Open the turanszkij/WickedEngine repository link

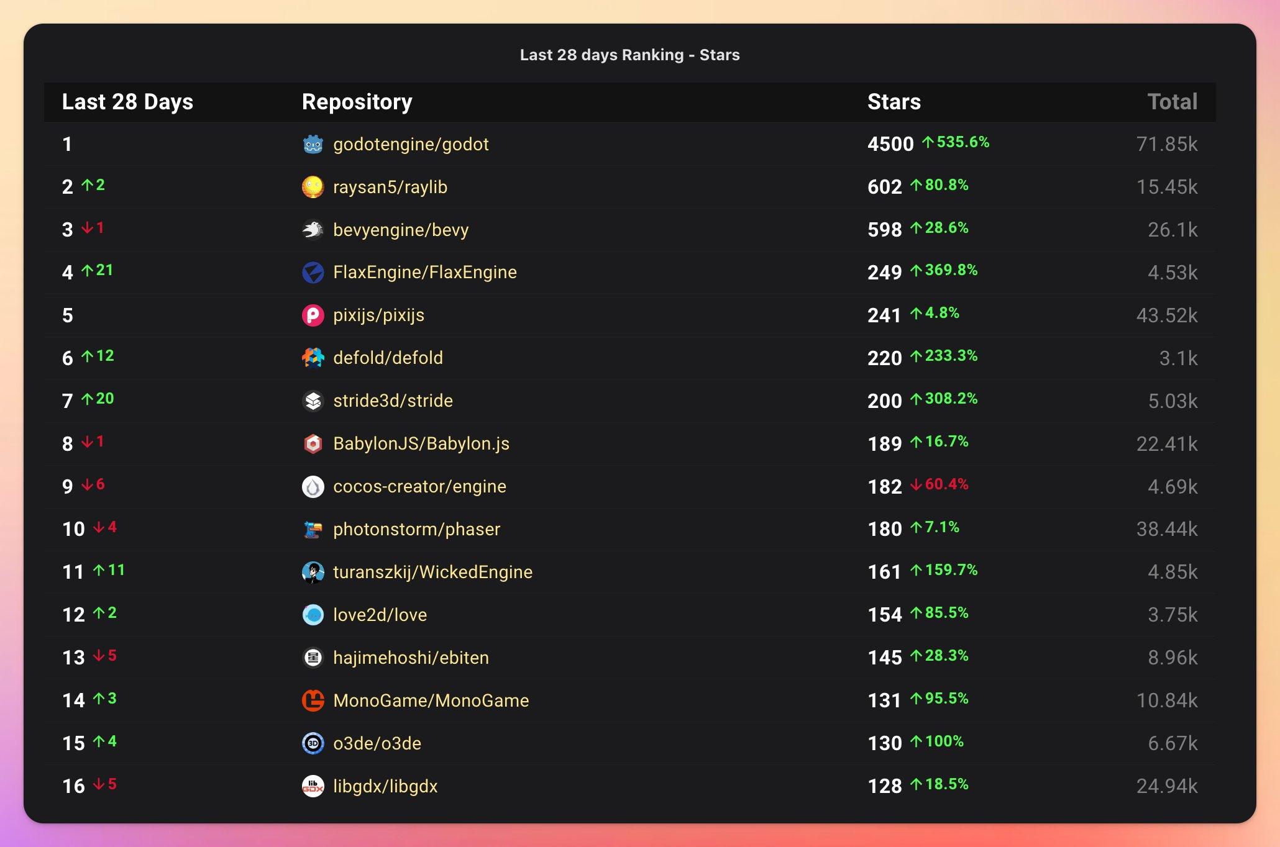[432, 572]
